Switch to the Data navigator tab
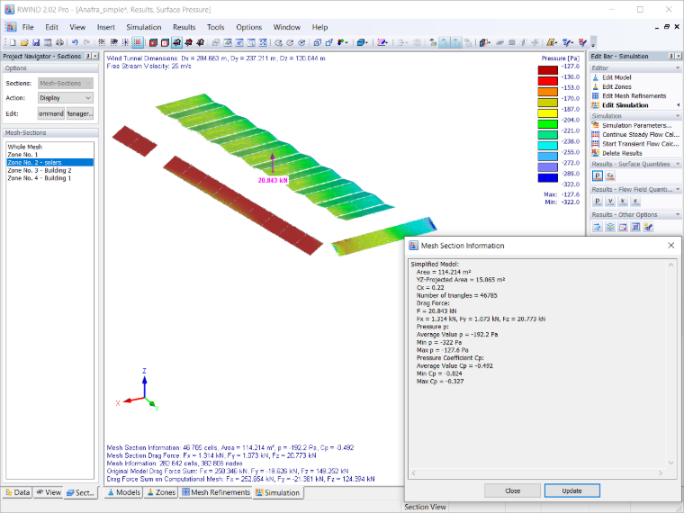The width and height of the screenshot is (684, 513). [18, 492]
